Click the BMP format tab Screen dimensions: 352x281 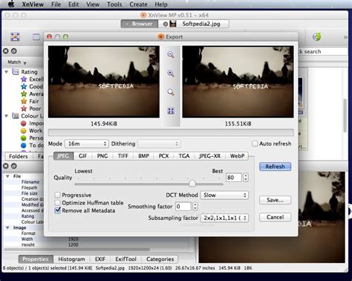coord(143,156)
